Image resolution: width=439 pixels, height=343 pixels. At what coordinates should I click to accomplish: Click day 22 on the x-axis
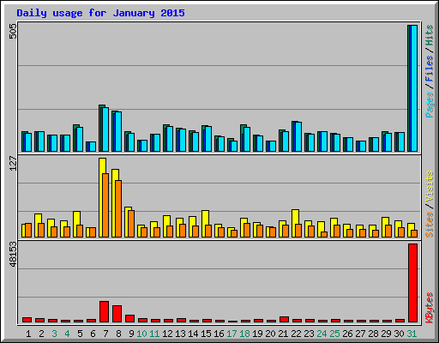point(296,334)
